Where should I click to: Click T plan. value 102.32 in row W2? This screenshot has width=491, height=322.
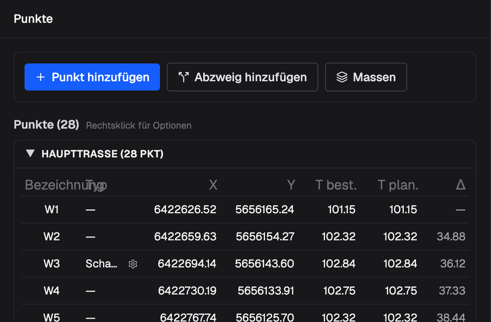point(400,236)
